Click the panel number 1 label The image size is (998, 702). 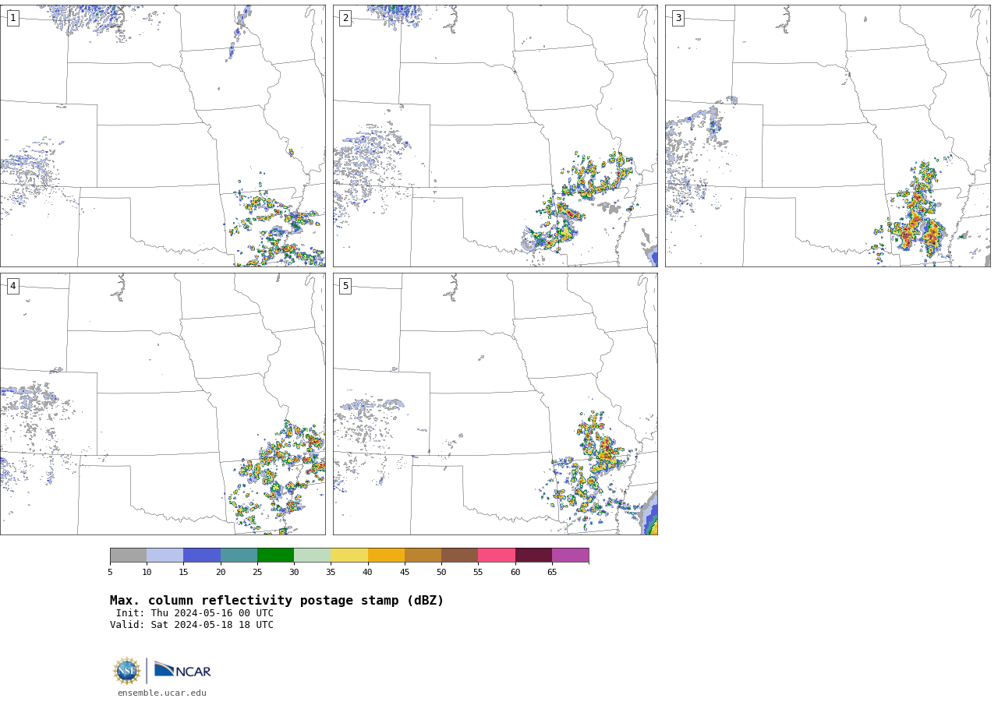pos(12,18)
